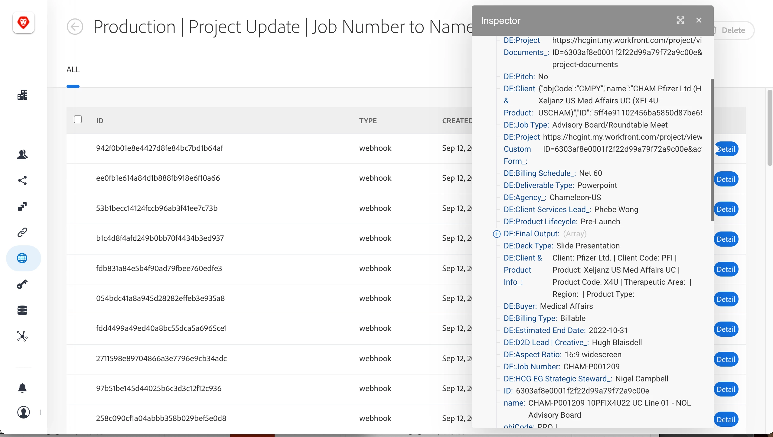
Task: Open the Webhooks globe icon
Action: (22, 258)
